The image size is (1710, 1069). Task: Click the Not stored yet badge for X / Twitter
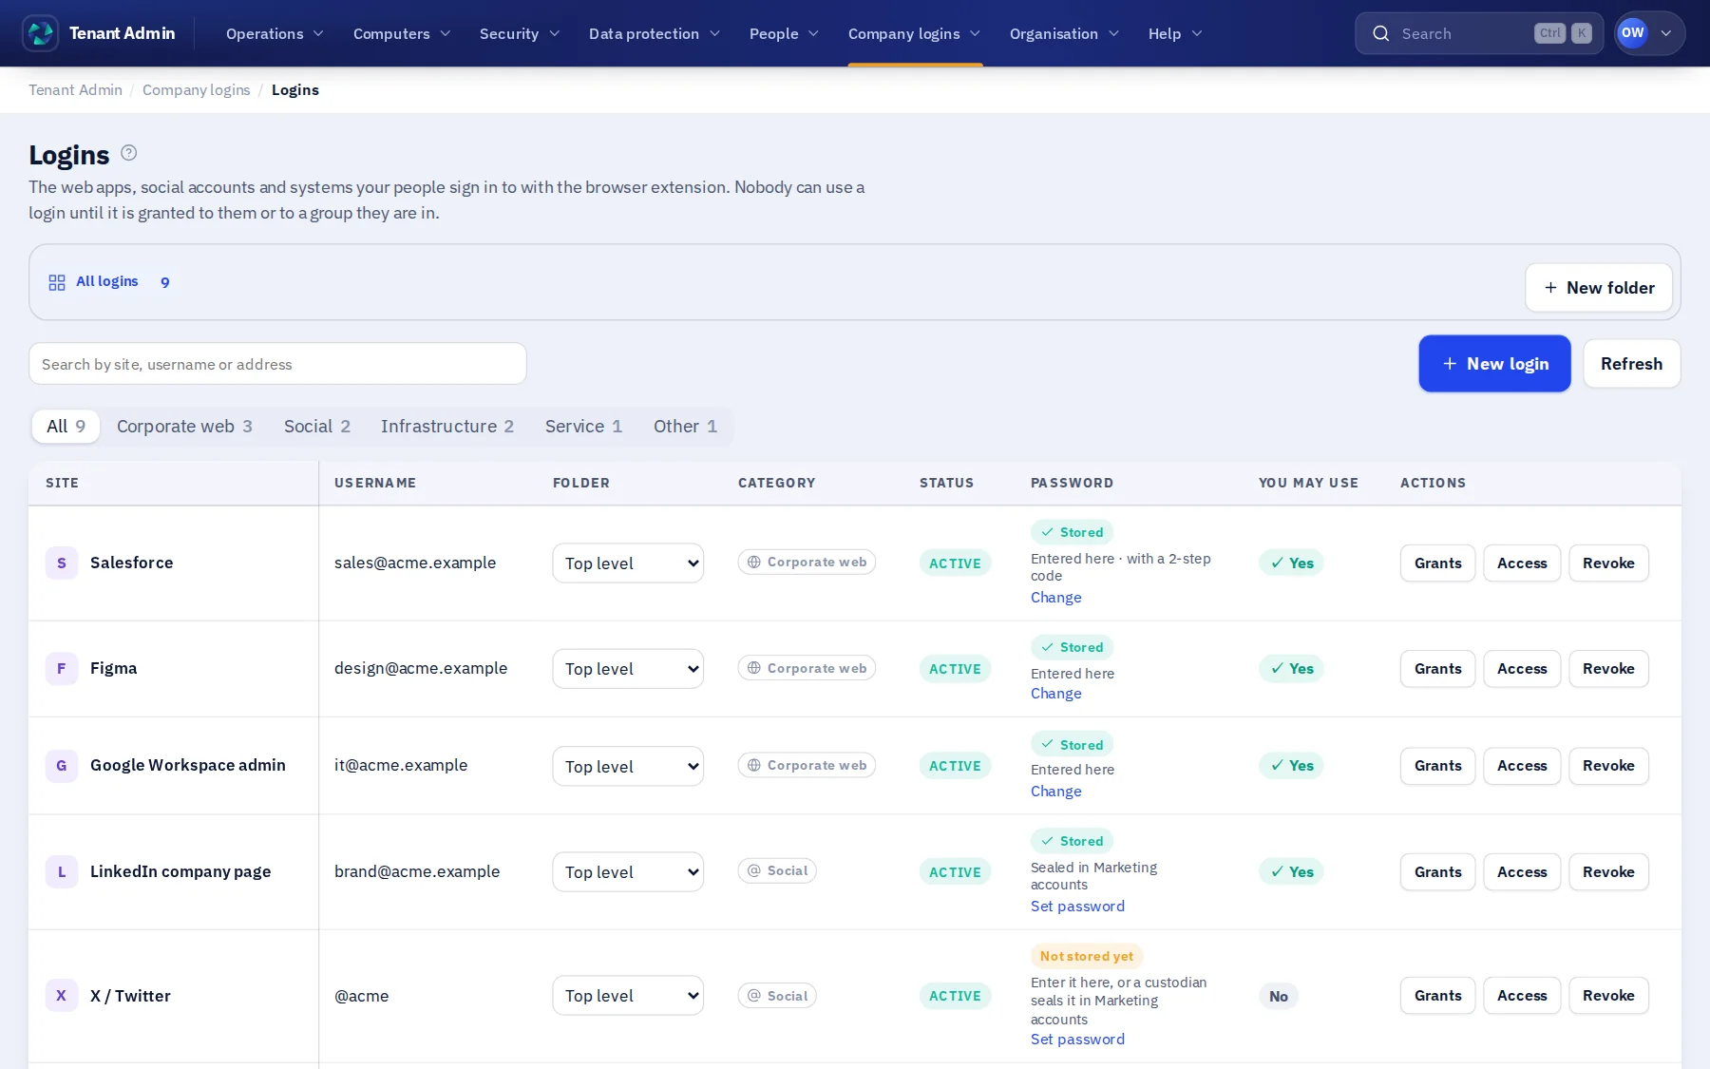tap(1087, 956)
